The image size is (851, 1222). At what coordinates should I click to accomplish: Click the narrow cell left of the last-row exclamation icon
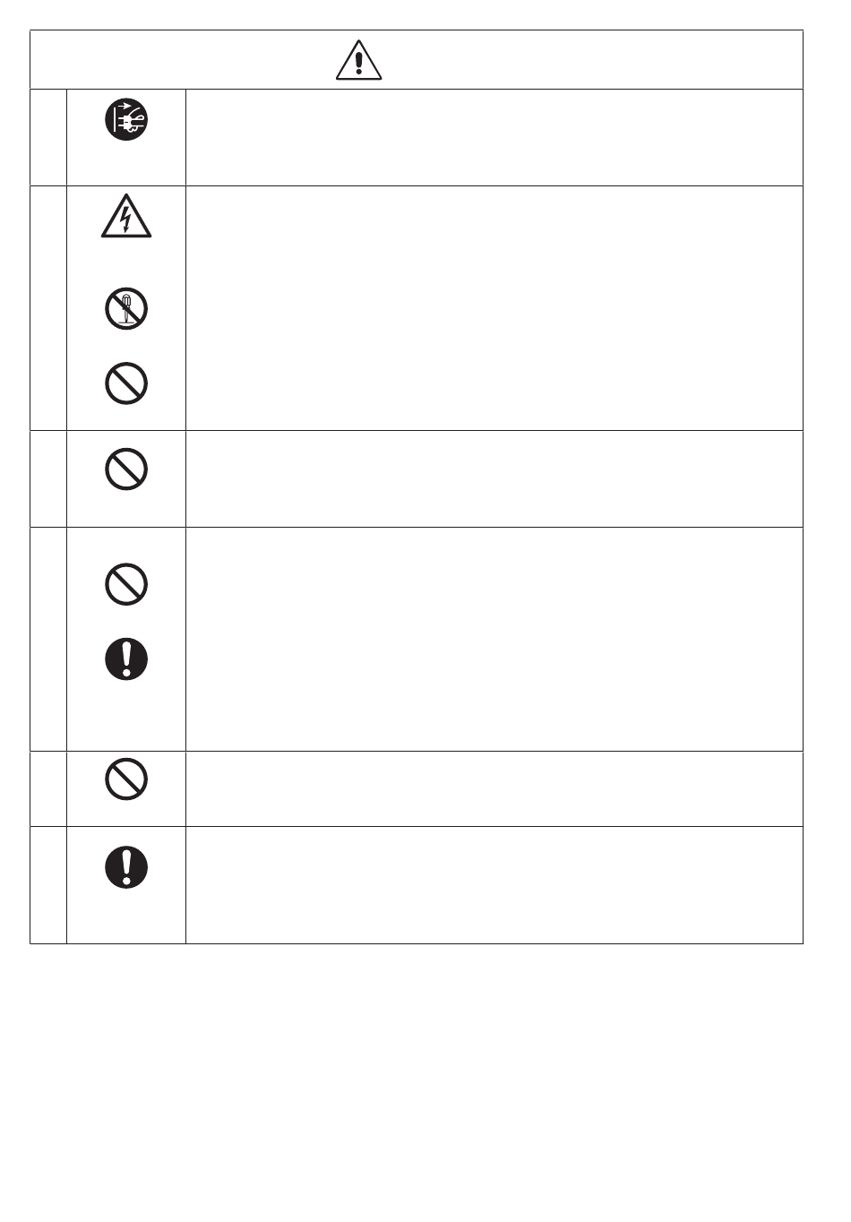(x=48, y=884)
